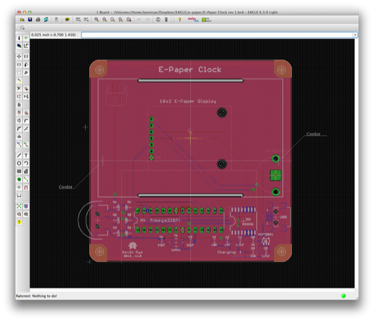The width and height of the screenshot is (374, 321).
Task: Select the Meander tool
Action: 19,136
